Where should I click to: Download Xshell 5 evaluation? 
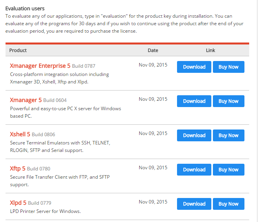point(194,135)
